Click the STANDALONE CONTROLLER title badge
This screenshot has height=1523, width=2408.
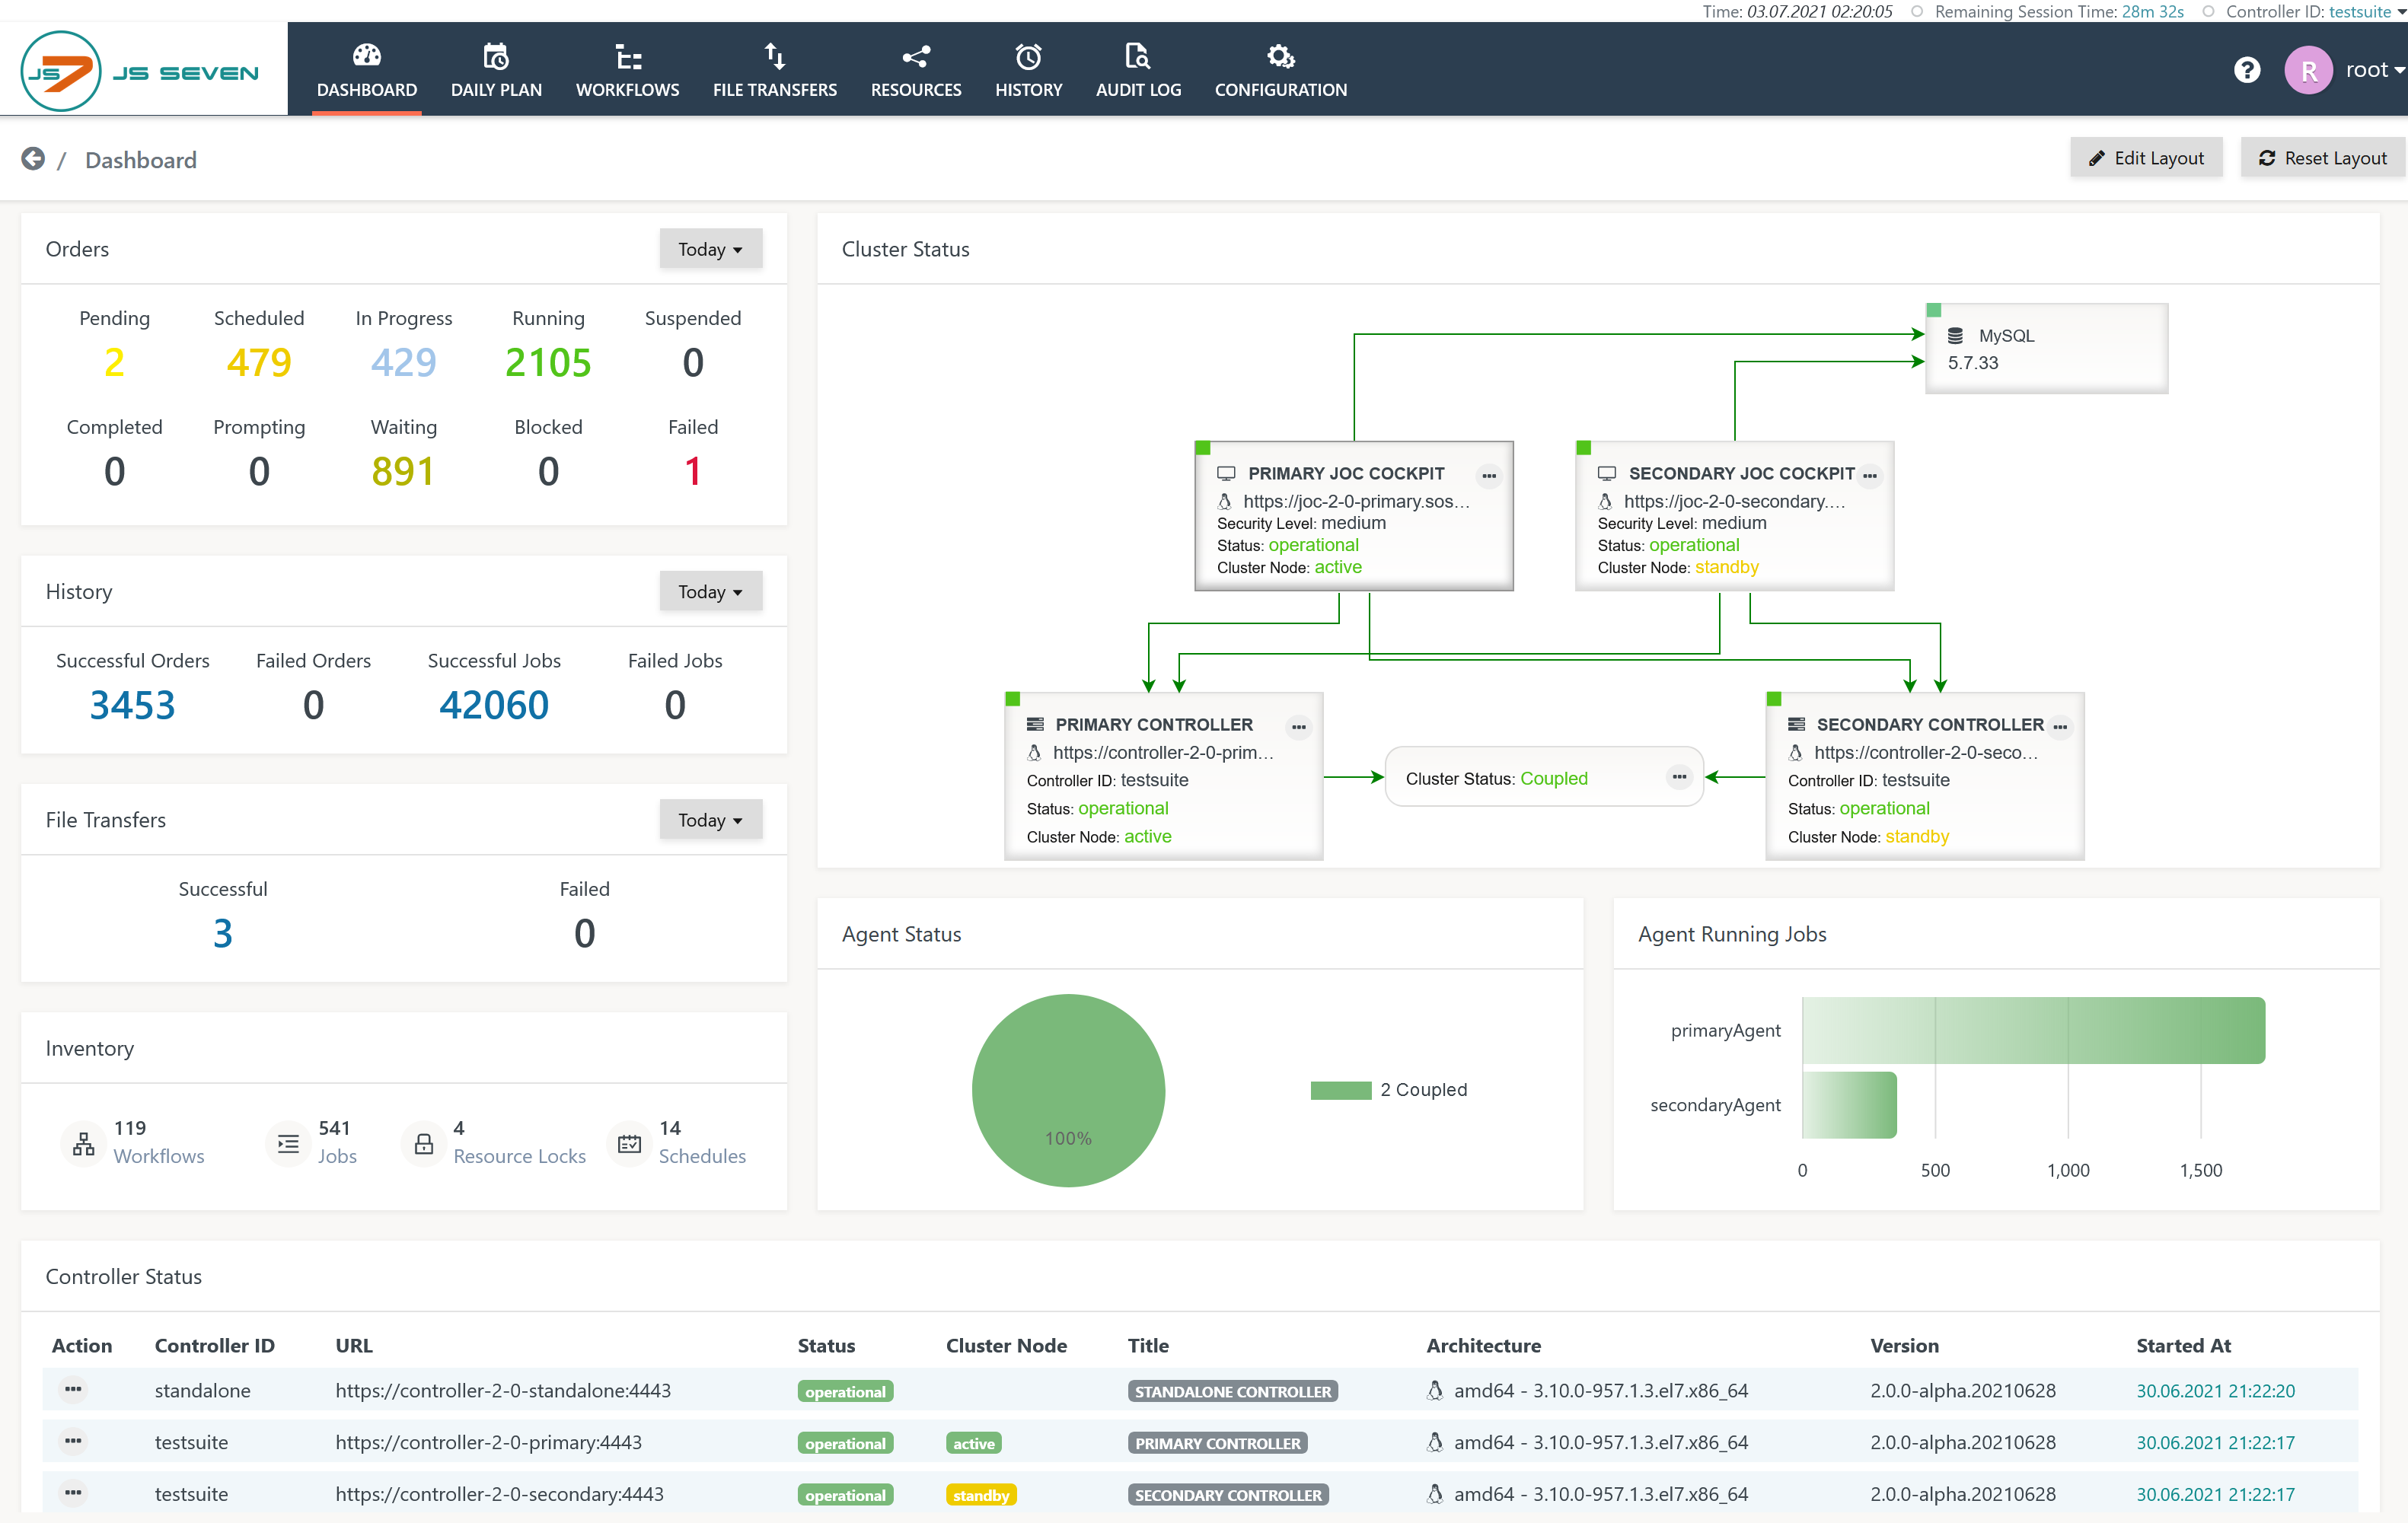click(1232, 1391)
